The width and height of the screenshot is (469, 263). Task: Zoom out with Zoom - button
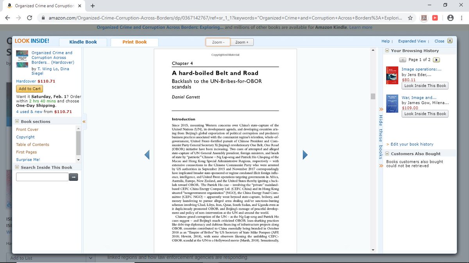pyautogui.click(x=218, y=42)
